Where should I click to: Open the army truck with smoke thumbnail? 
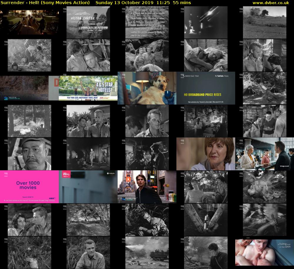147,253
